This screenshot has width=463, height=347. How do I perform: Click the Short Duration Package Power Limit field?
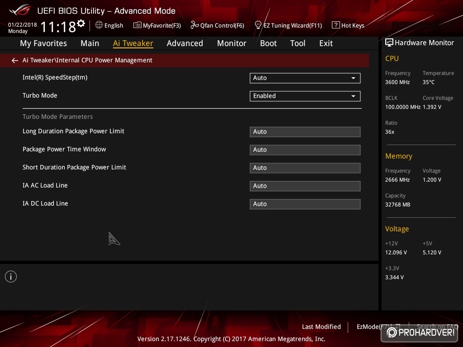[305, 168]
